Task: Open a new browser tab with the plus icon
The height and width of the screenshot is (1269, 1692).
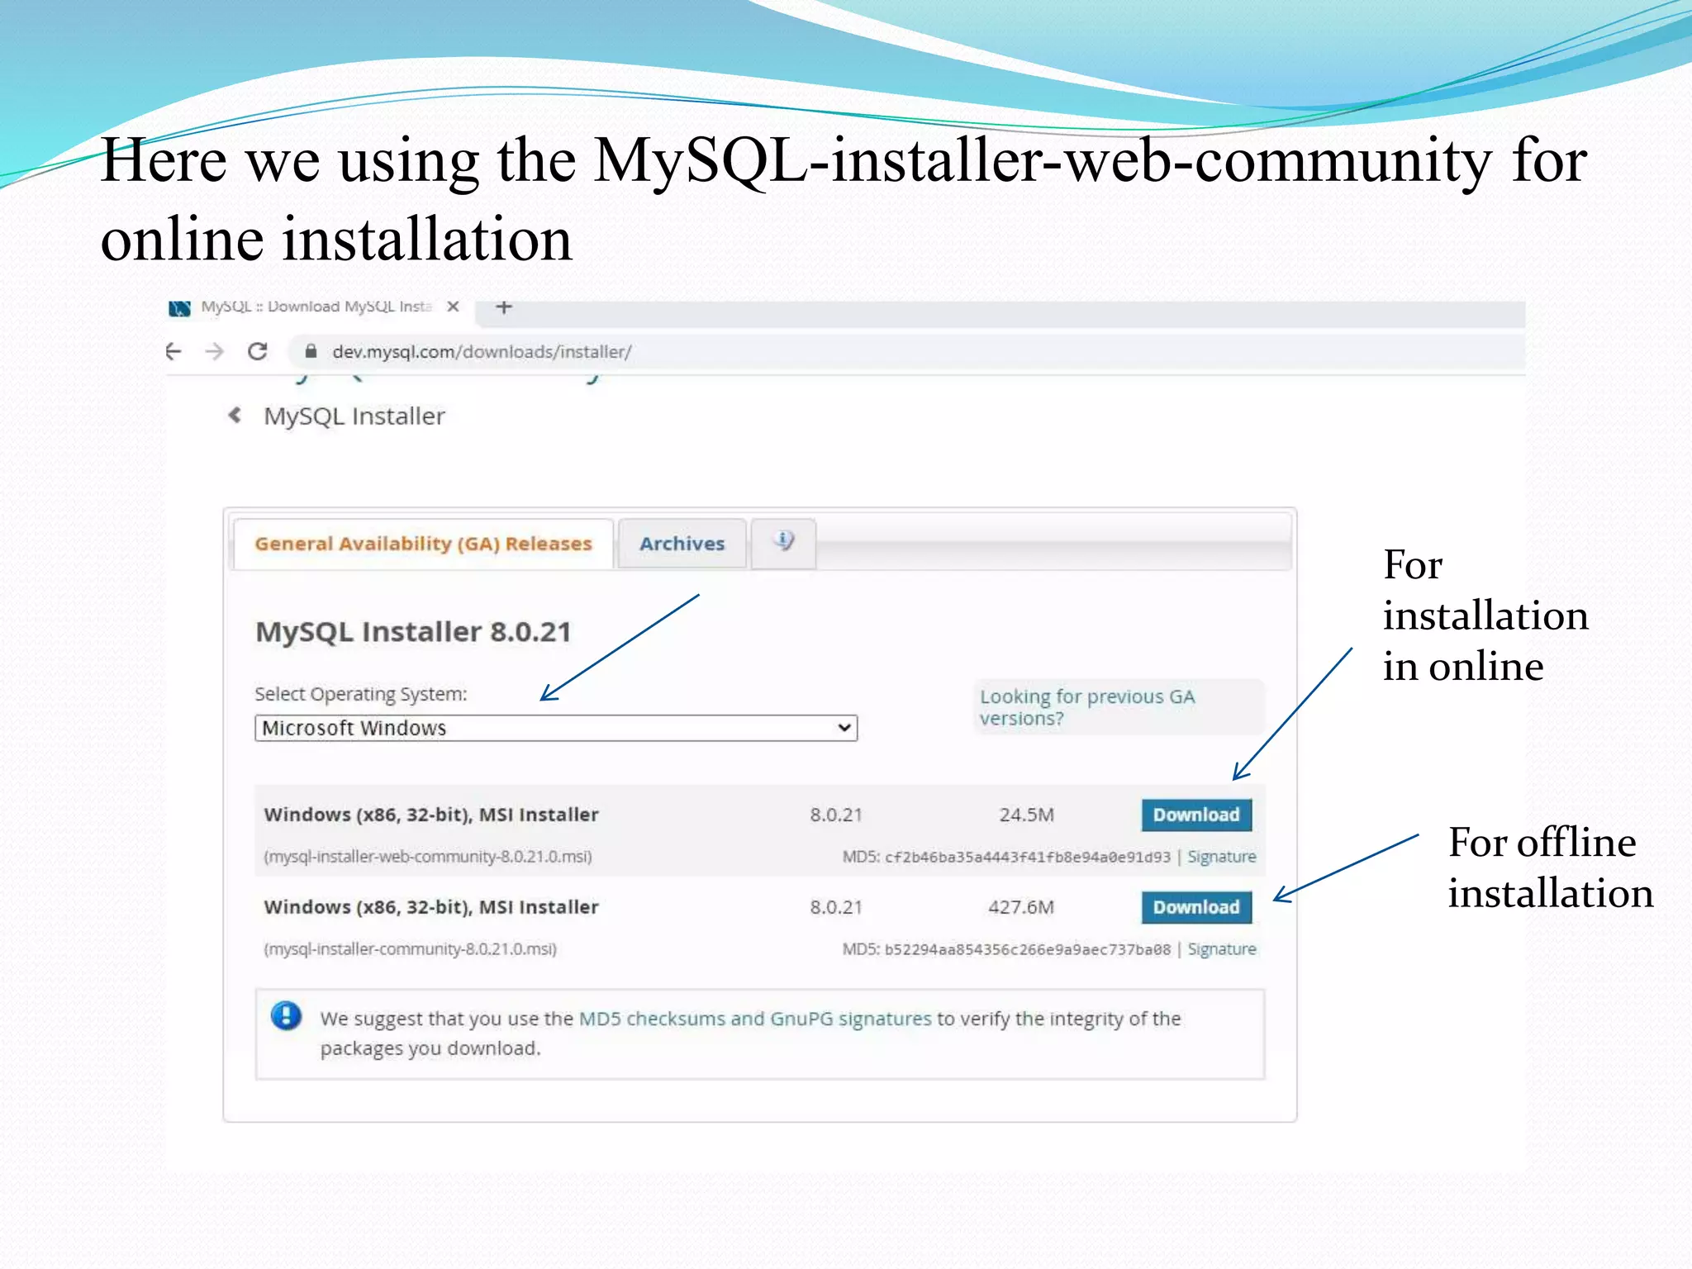Action: (504, 307)
